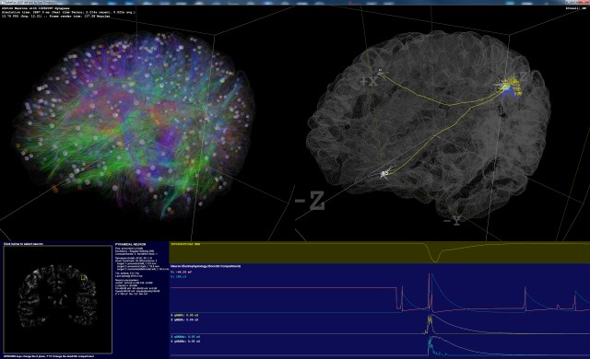
Task: Click the V: membrane voltage readout
Action: [x=182, y=272]
